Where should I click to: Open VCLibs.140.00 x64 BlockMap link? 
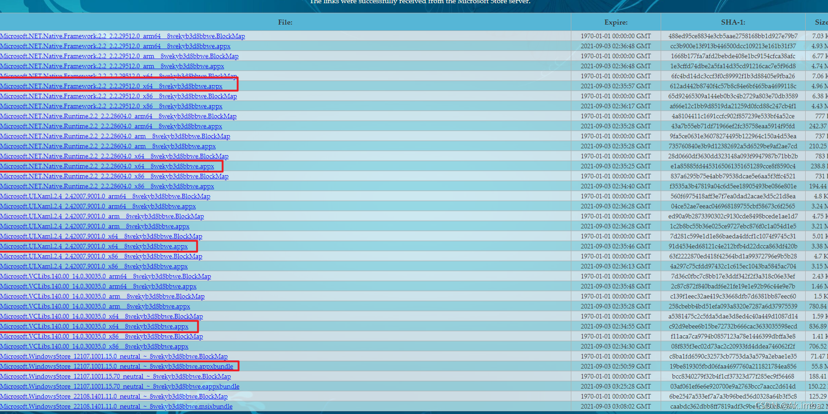click(102, 316)
